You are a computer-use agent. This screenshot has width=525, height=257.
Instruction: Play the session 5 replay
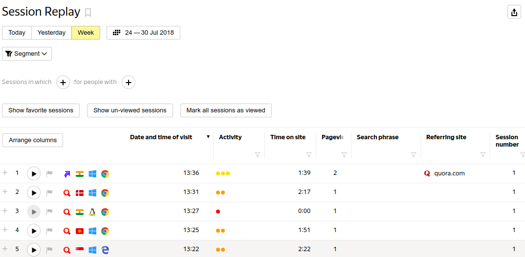[x=33, y=250]
